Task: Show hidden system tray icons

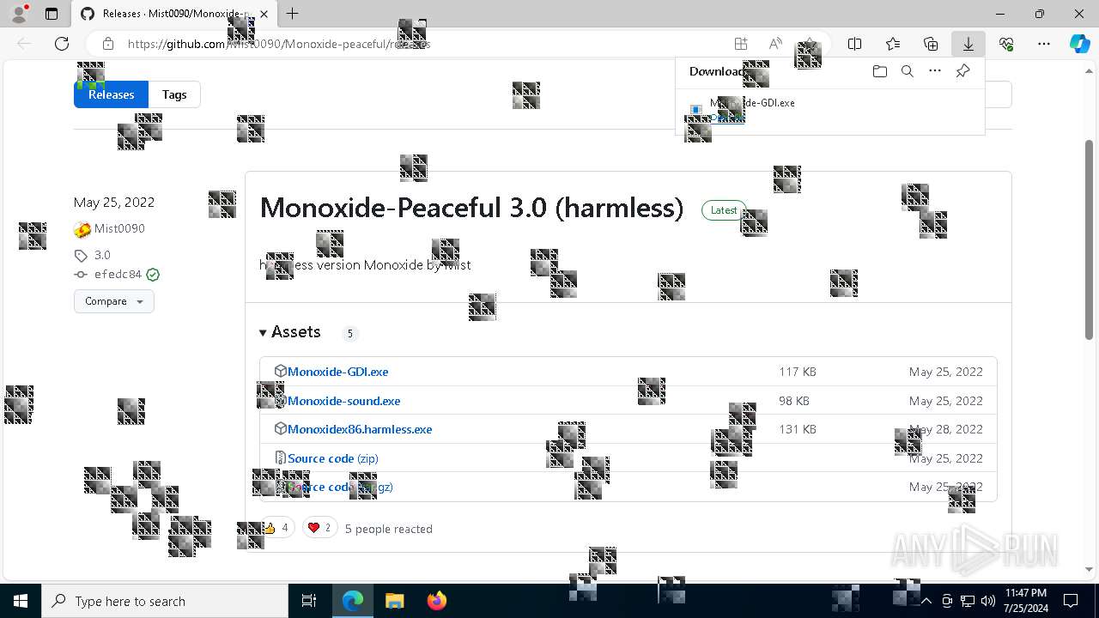Action: [x=926, y=601]
